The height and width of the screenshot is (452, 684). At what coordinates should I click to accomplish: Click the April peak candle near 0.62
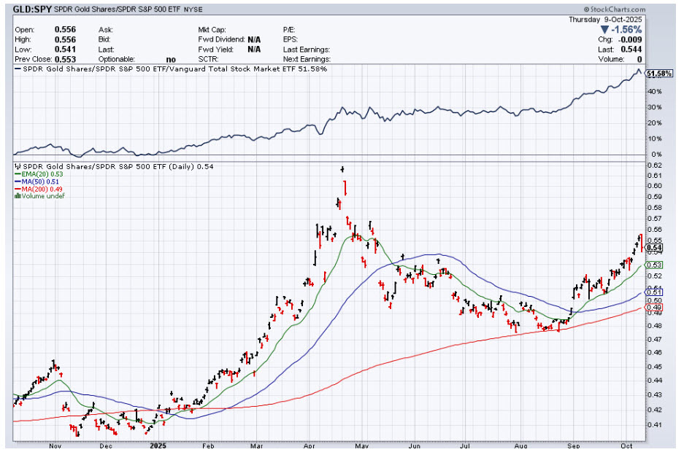(342, 169)
